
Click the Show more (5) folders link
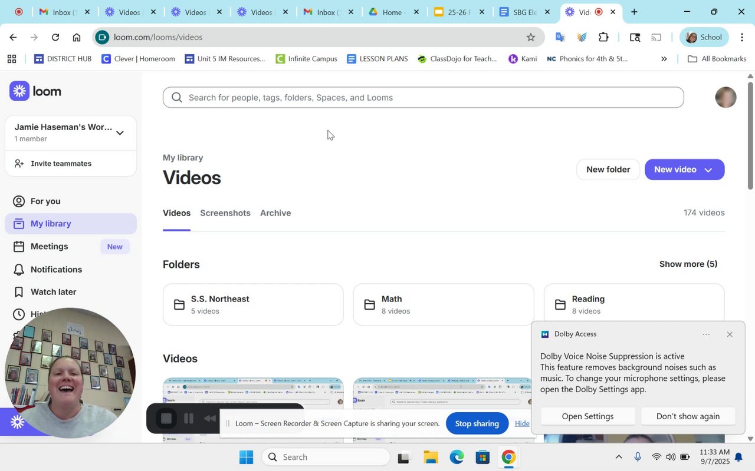[688, 264]
